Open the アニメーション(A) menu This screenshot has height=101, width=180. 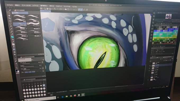[x=26, y=5]
